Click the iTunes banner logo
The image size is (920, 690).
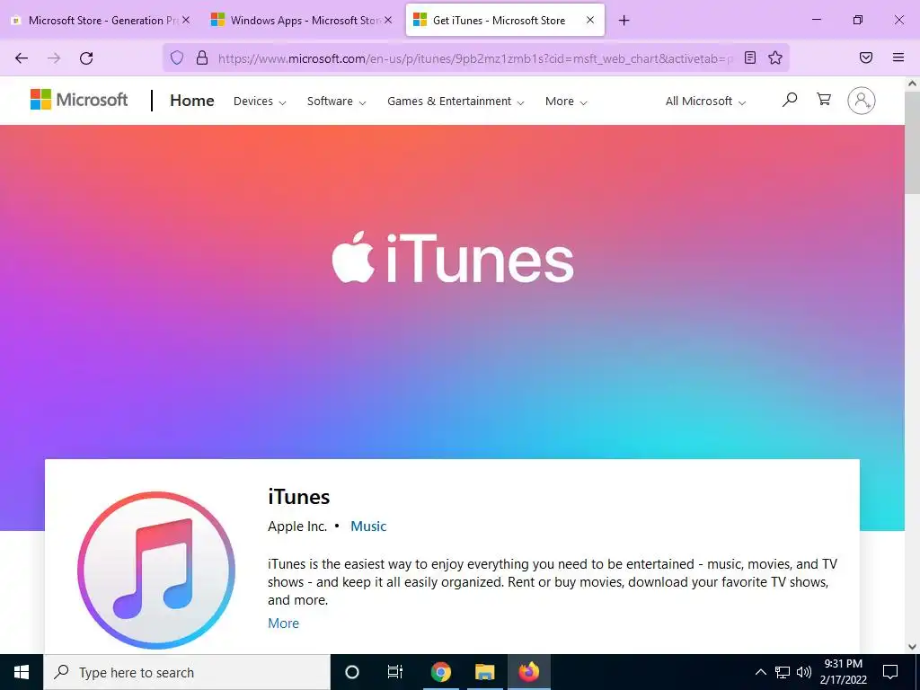[453, 258]
